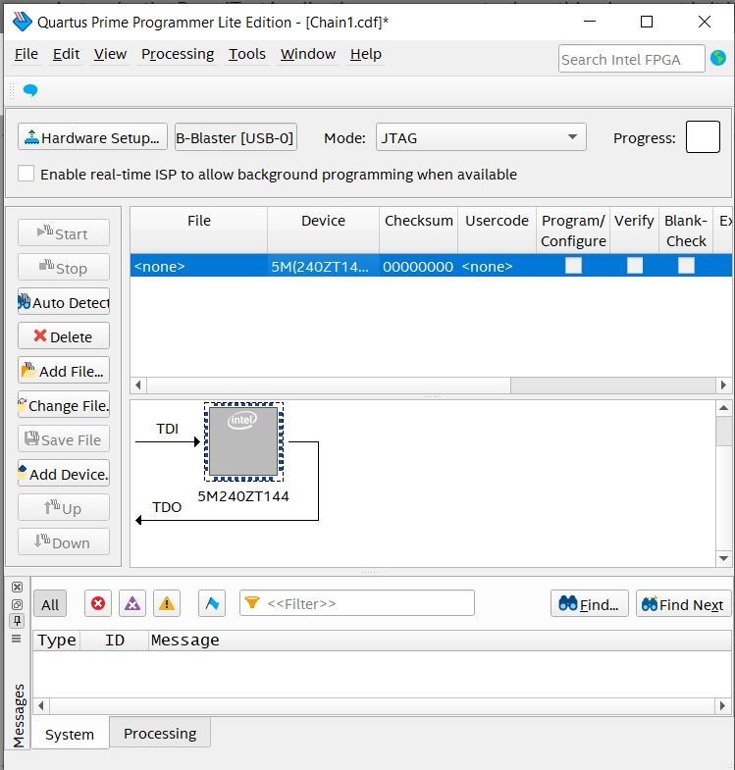Show All messages filter button
This screenshot has width=735, height=770.
click(50, 603)
